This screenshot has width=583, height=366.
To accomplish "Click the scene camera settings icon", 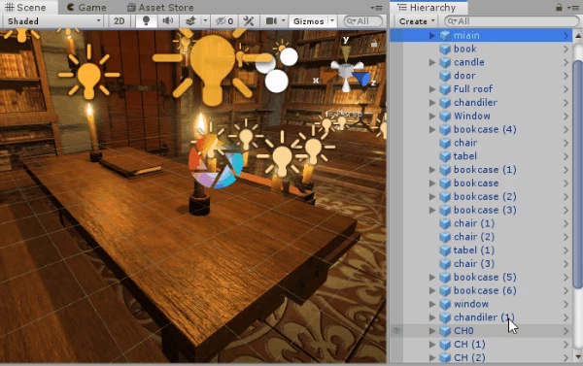I will (271, 21).
